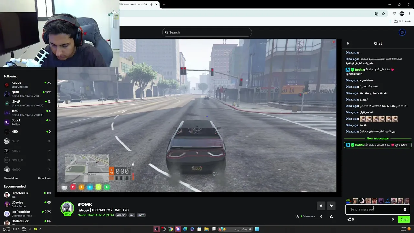This screenshot has height=233, width=414.
Task: Open Grand Theft Auto V (GTA) category link
Action: (x=95, y=215)
